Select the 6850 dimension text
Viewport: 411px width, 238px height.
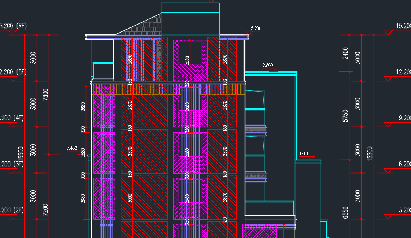pyautogui.click(x=345, y=212)
